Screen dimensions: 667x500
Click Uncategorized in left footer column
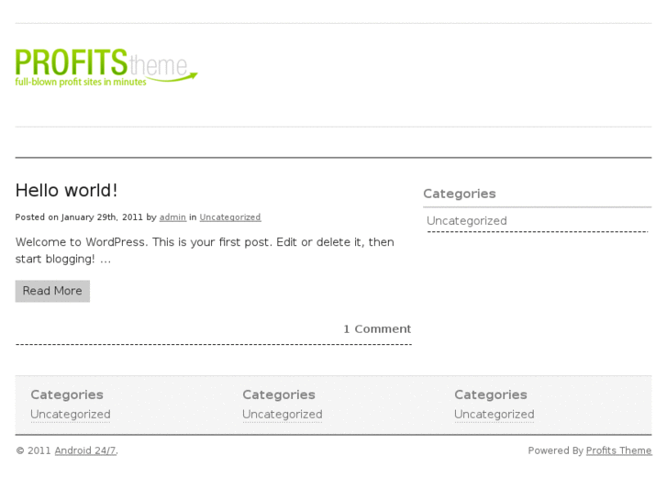71,415
